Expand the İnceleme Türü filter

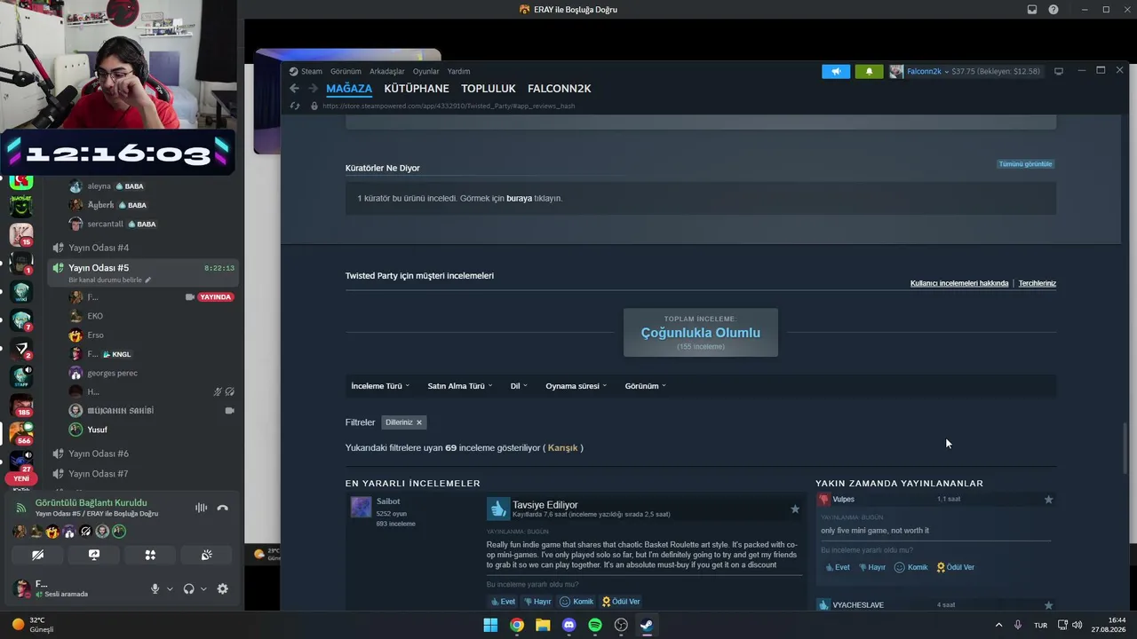pyautogui.click(x=380, y=386)
